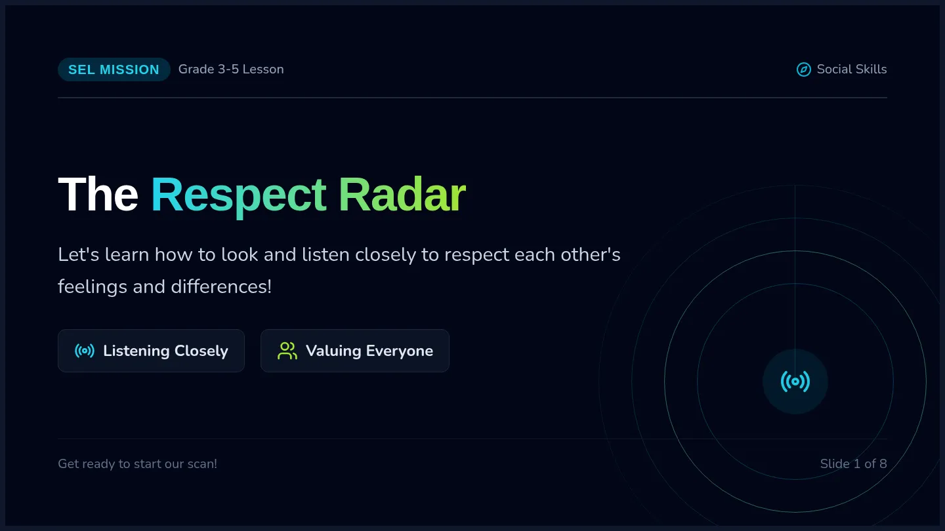Click the radar signal icon in circle center
Screen dimensions: 945x531
pos(795,382)
